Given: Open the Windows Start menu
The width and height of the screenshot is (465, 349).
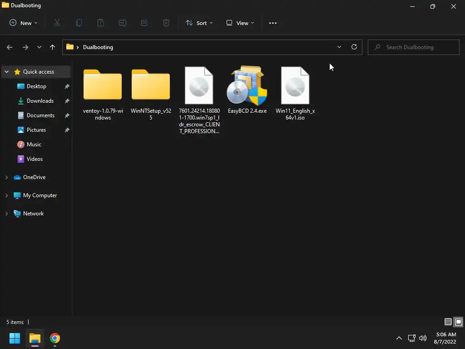Looking at the screenshot, I should [15, 338].
